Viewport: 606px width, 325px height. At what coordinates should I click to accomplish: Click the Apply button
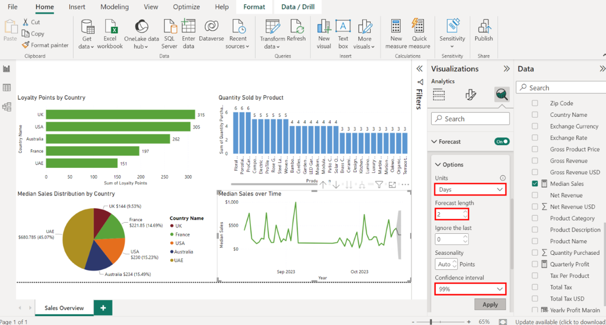(490, 305)
